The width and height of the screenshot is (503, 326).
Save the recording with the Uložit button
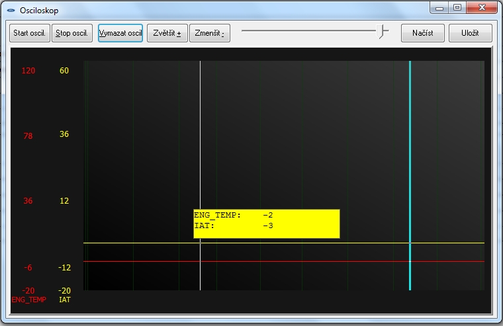[470, 33]
